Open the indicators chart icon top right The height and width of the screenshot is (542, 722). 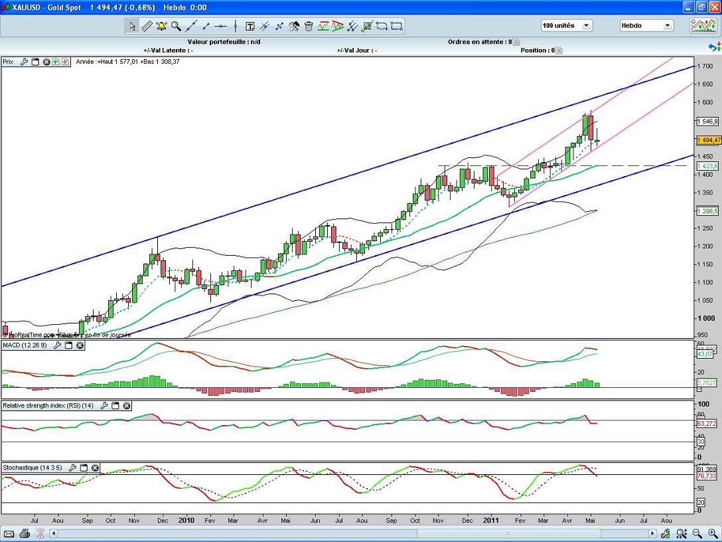[x=701, y=26]
